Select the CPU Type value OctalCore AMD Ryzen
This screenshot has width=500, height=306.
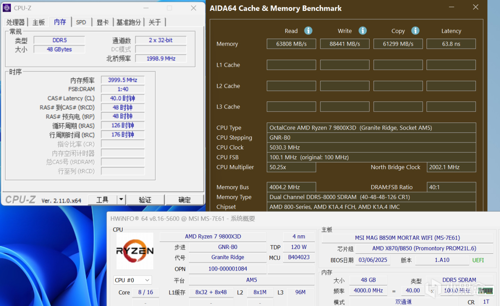[x=371, y=128]
